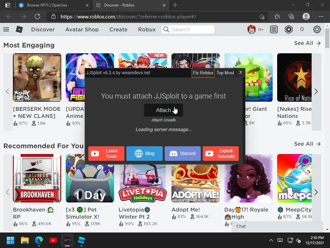Open YouTube app from taskbar
The image size is (330, 248).
[53, 240]
